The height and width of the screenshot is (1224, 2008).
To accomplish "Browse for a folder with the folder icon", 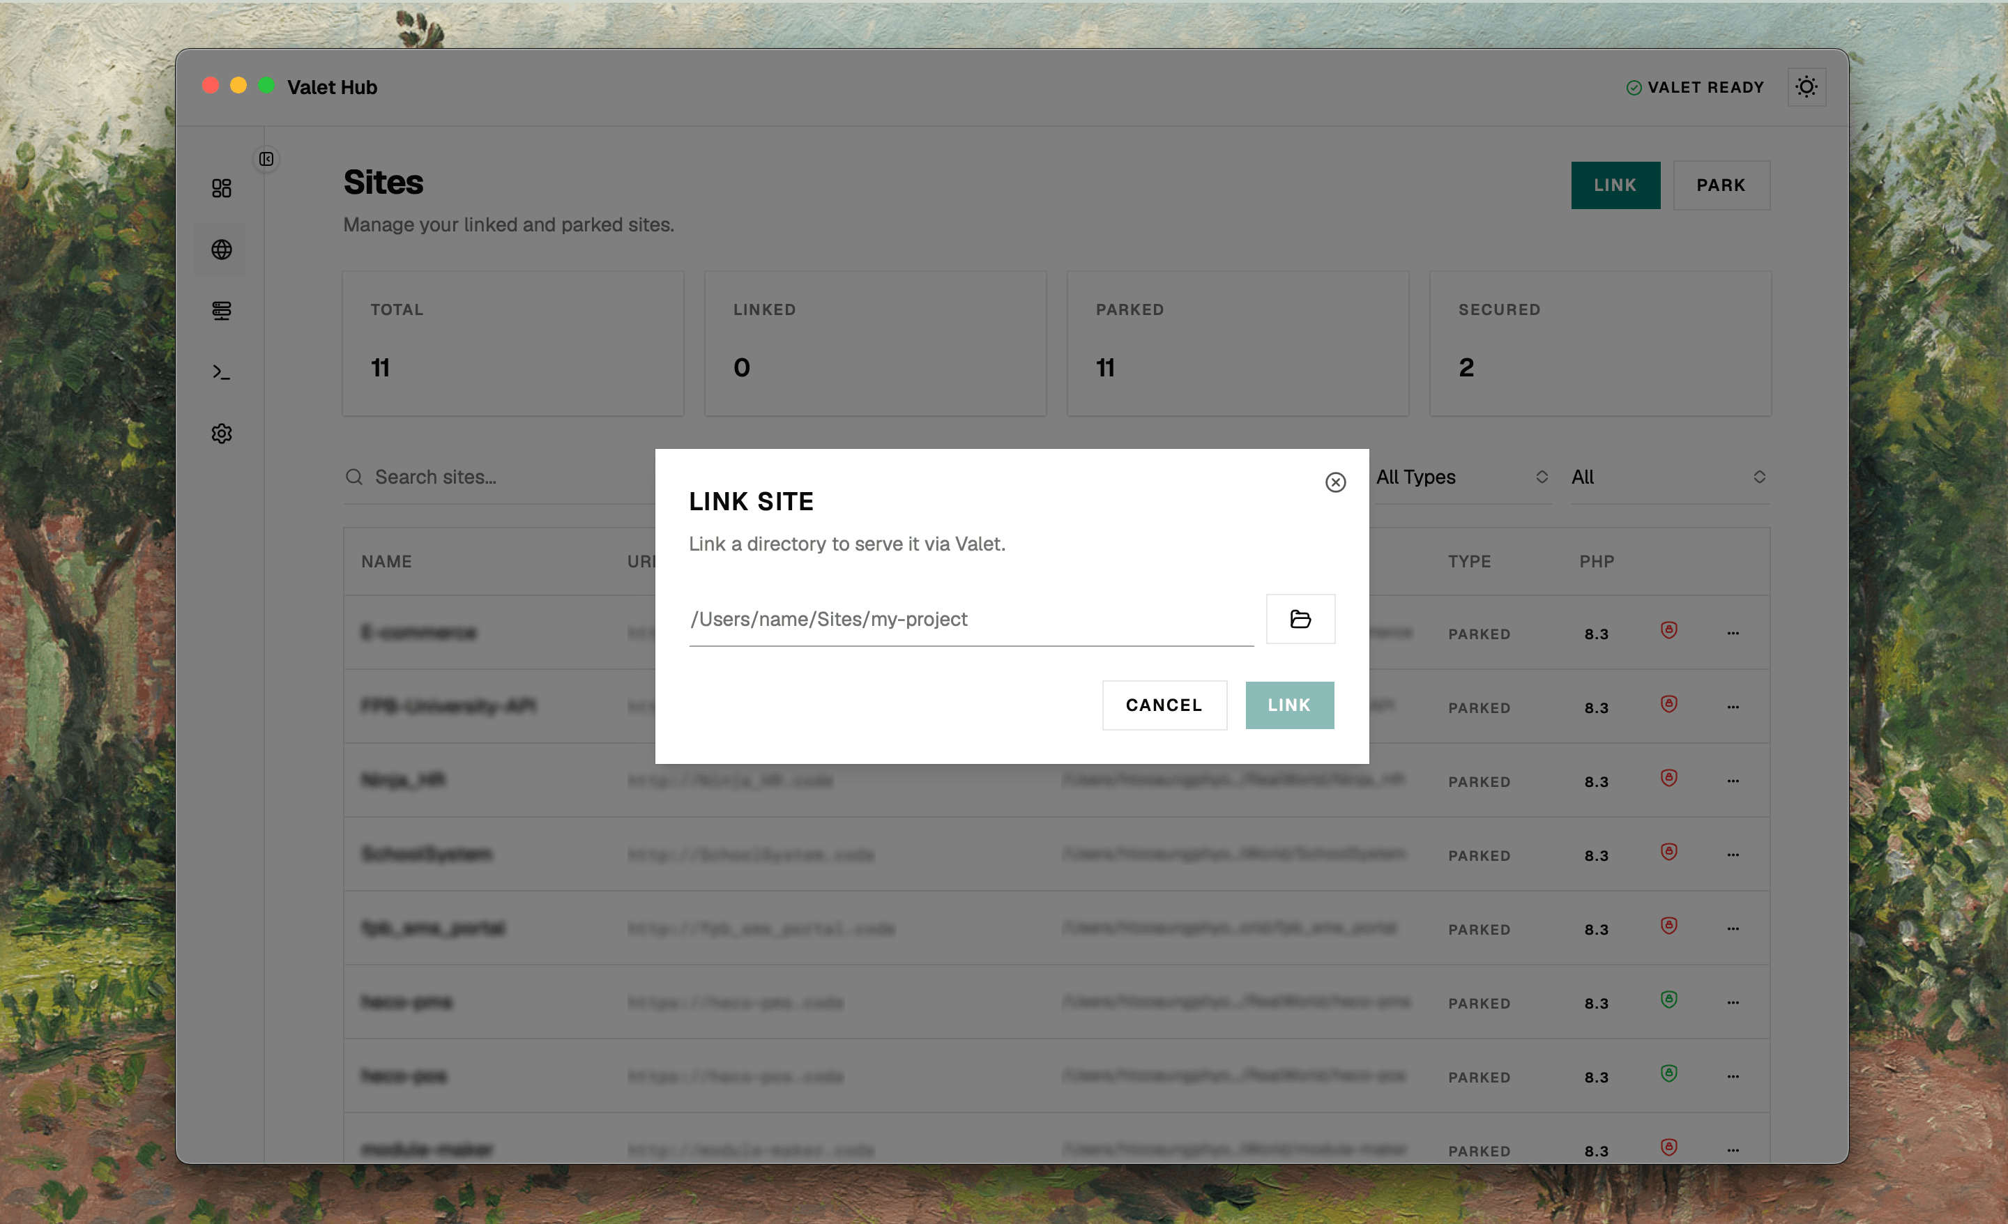I will click(1300, 620).
